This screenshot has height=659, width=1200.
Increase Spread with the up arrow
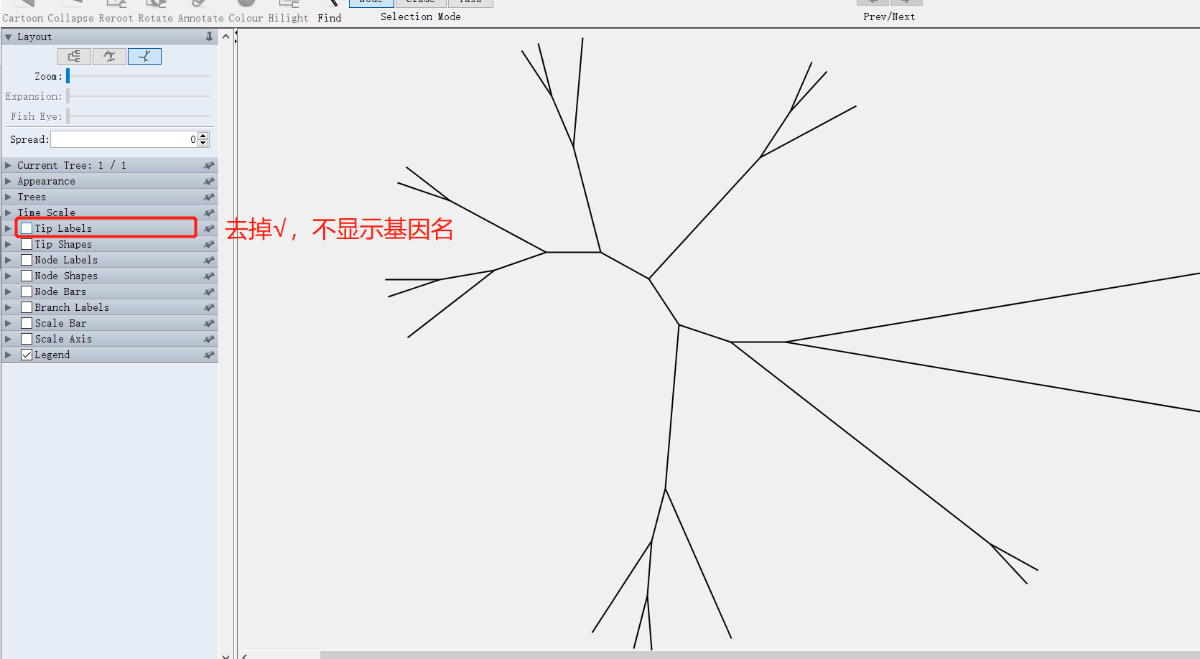[203, 135]
